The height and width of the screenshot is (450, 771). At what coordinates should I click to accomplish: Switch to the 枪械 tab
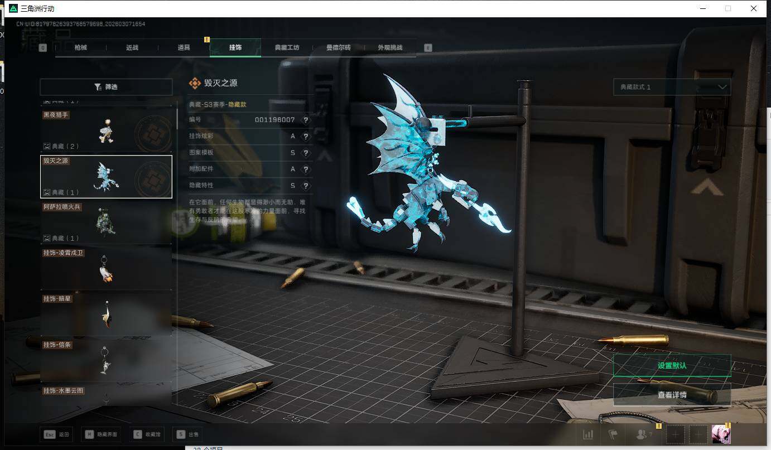click(81, 48)
